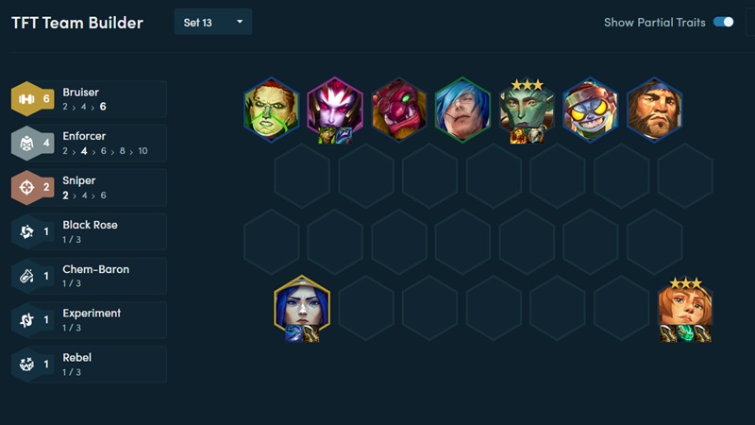Select the bearded champion at row end

tap(654, 110)
